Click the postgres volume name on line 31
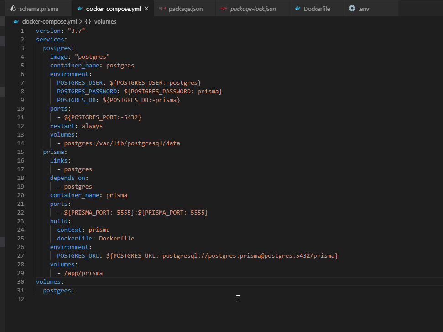Viewport: 443px width, 332px height. [57, 290]
